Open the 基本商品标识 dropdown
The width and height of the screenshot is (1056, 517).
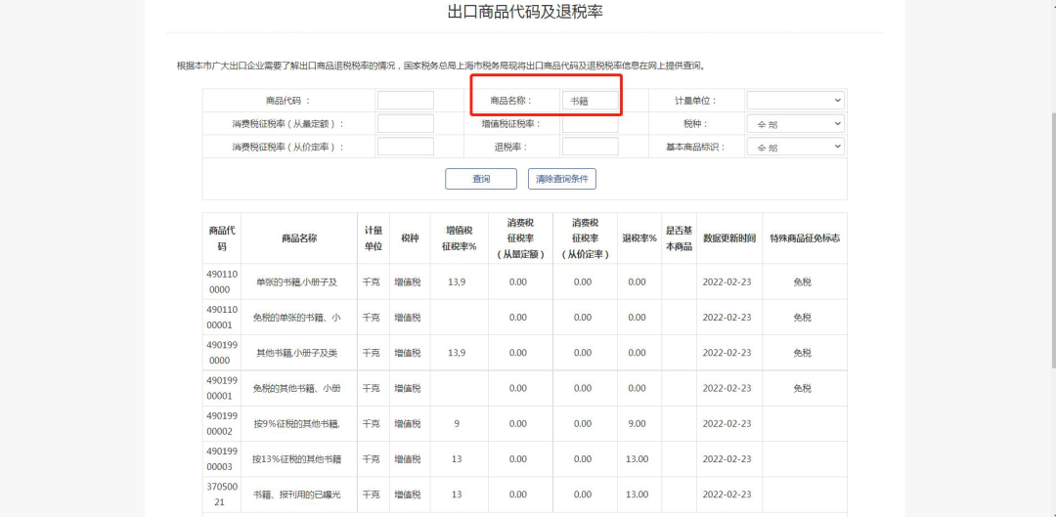795,147
